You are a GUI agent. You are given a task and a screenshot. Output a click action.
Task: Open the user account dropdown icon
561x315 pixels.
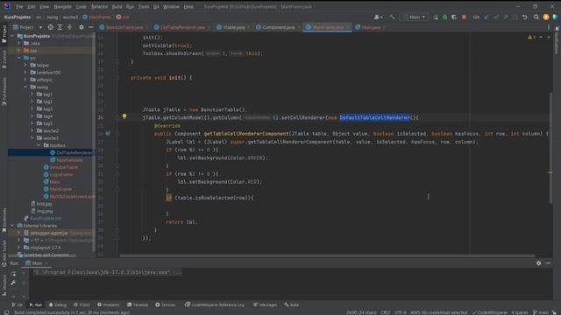[x=378, y=17]
